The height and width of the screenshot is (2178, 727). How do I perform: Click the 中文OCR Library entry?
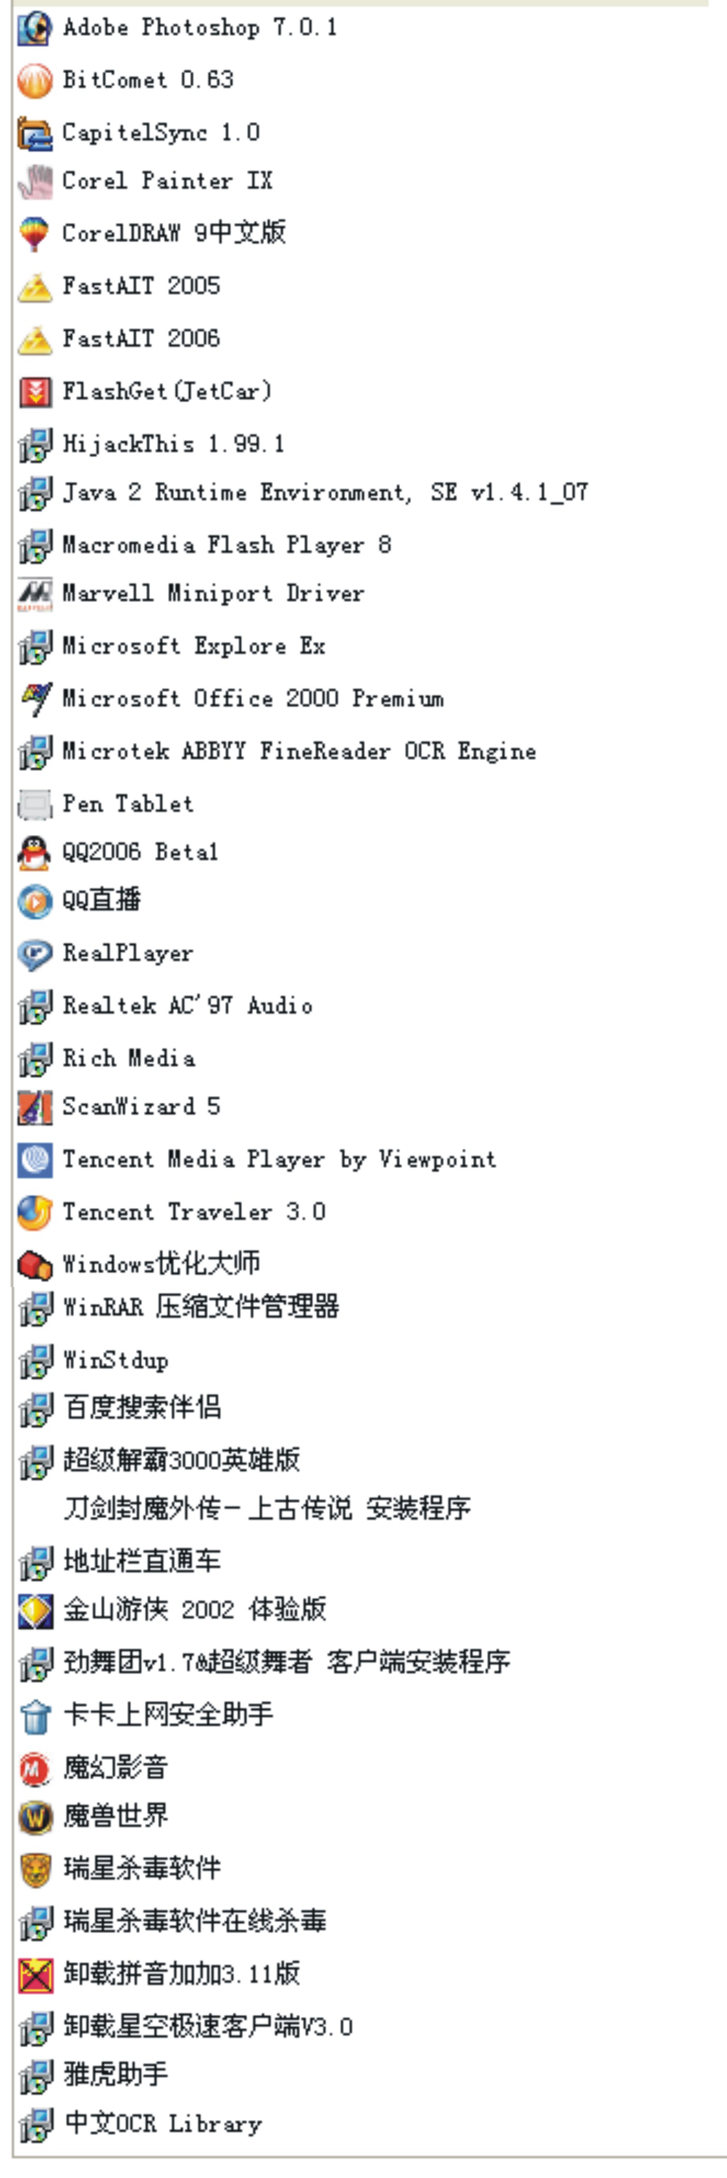coord(141,2123)
